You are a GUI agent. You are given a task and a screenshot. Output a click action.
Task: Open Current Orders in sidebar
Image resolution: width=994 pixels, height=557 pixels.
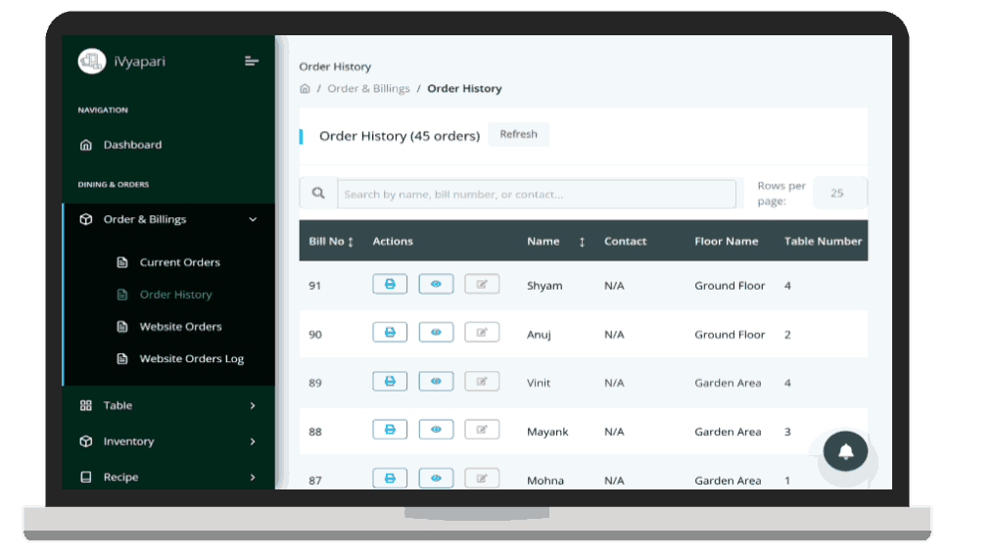(179, 262)
